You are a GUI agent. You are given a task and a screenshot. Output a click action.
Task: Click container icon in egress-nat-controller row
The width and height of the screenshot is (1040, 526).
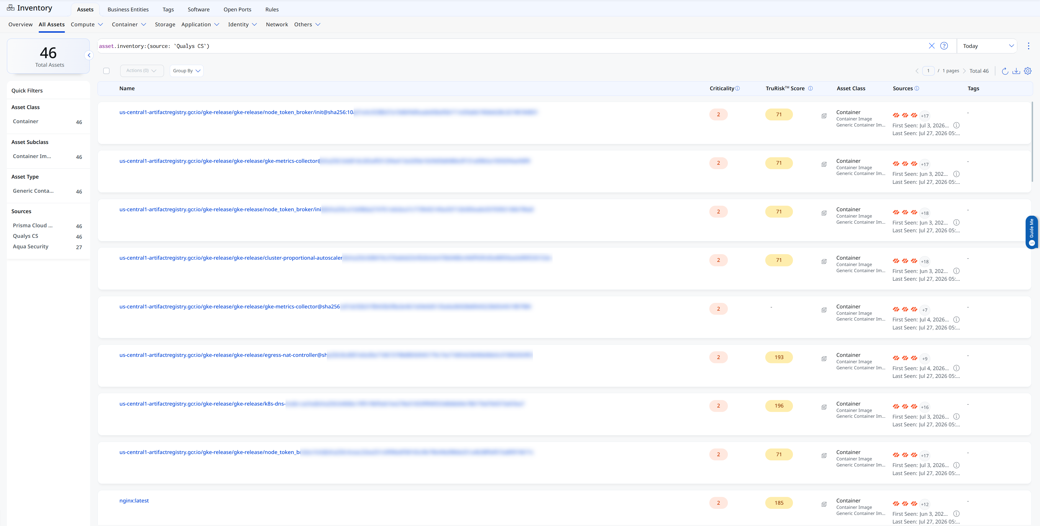tap(824, 359)
